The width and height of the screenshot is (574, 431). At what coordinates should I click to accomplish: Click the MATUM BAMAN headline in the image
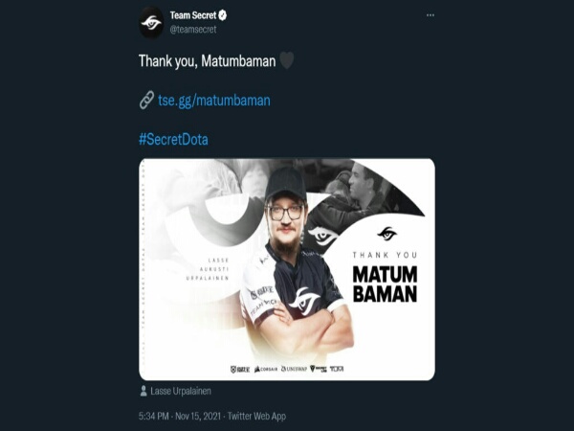(385, 284)
